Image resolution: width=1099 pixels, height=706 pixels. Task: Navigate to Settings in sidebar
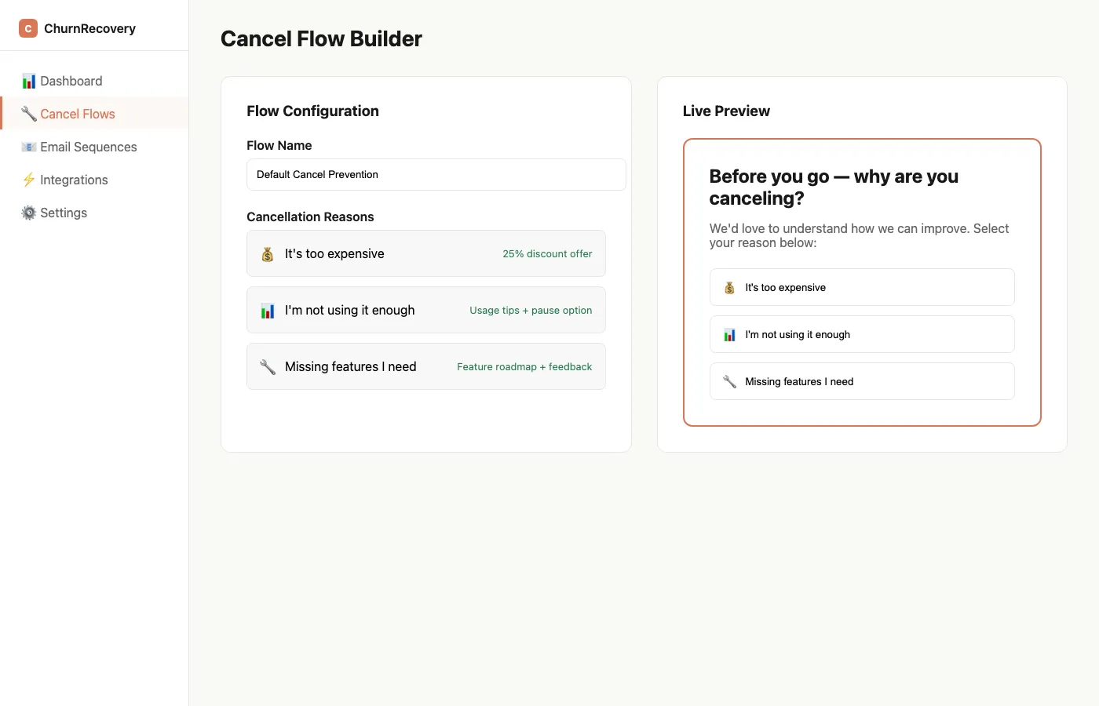click(64, 213)
